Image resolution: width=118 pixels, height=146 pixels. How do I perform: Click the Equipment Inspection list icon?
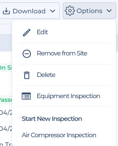(26, 96)
